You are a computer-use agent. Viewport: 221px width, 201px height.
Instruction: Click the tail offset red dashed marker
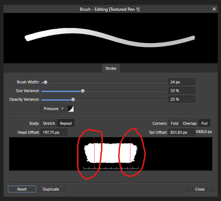(130, 154)
